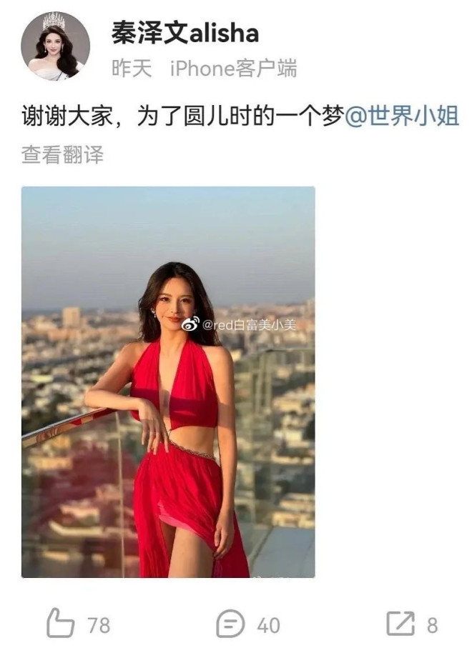Screen dimensions: 472x653
Task: Tap the phrase 为了圆儿时的一个梦
Action: point(240,116)
